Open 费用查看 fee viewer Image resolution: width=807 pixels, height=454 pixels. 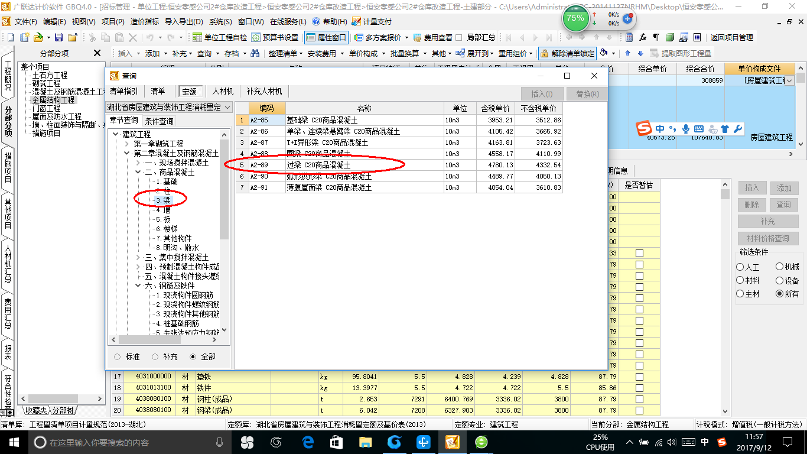(x=432, y=37)
